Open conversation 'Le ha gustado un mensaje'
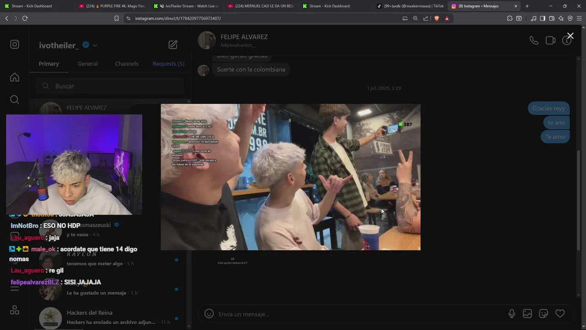586x330 pixels. point(110,289)
